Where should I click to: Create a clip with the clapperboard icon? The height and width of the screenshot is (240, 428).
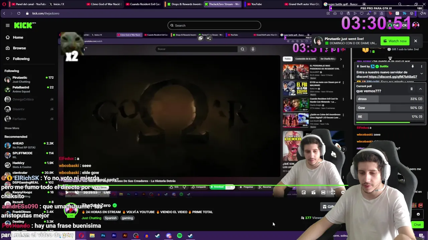coord(313,192)
